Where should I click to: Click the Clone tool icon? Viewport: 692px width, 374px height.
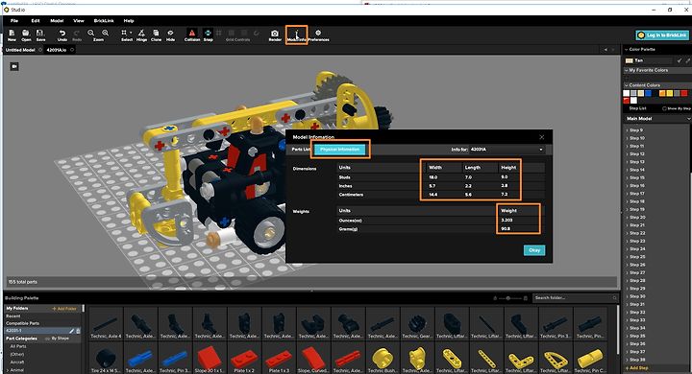point(157,35)
